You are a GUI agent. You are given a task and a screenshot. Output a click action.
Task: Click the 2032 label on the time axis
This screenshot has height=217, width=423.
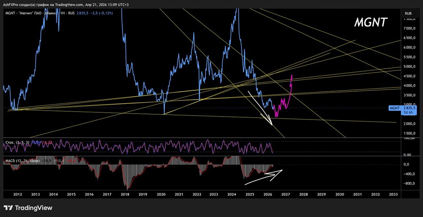tap(376, 194)
